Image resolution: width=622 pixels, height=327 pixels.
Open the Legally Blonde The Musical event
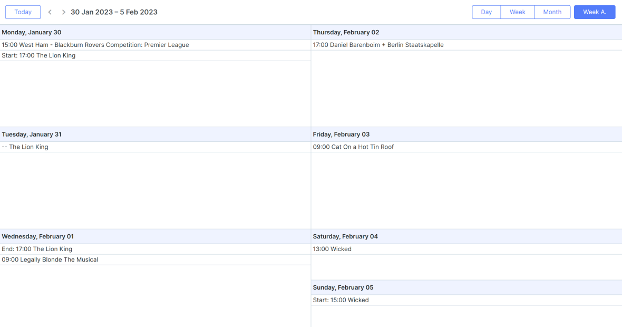(x=50, y=259)
